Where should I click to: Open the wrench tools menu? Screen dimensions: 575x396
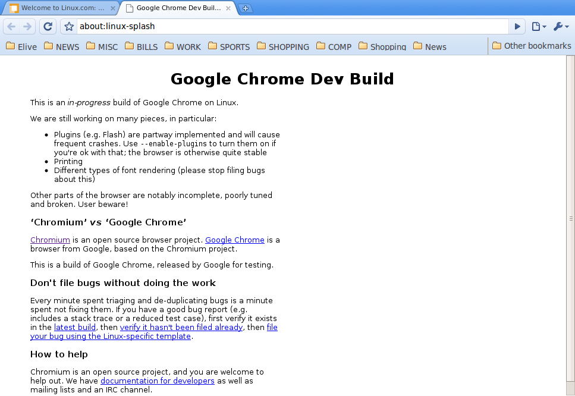(561, 26)
